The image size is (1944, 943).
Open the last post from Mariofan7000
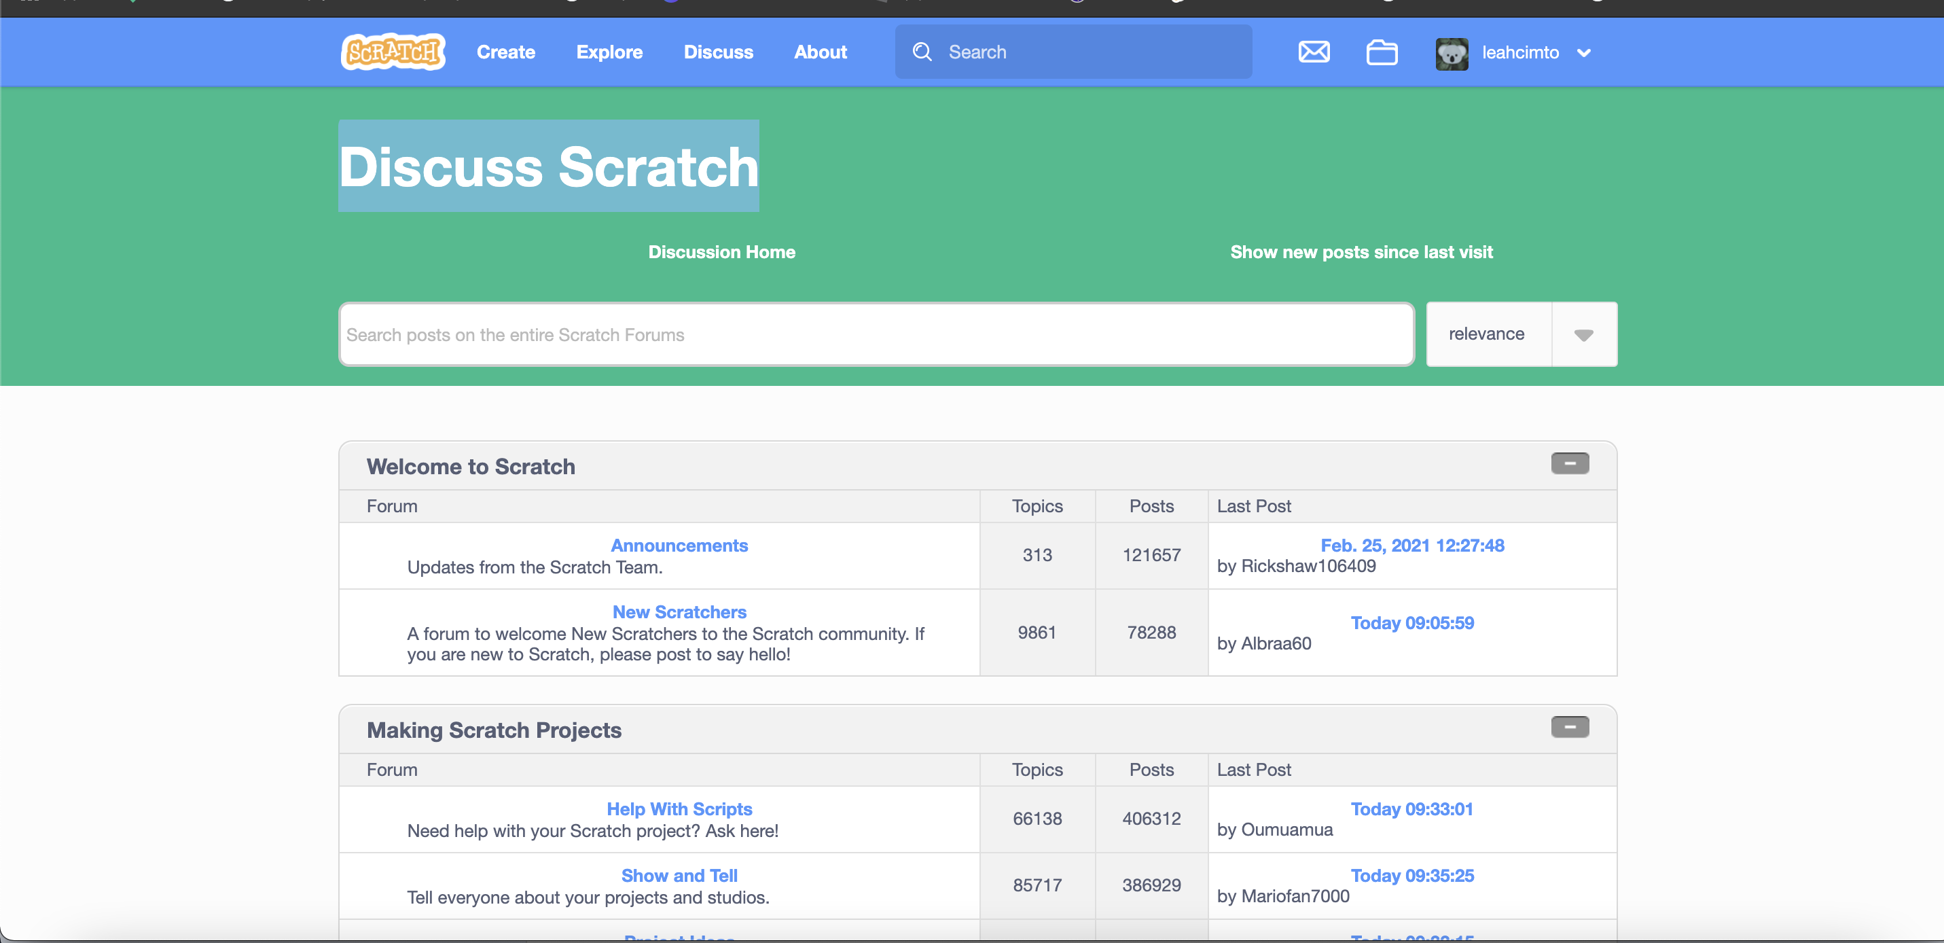click(1412, 875)
